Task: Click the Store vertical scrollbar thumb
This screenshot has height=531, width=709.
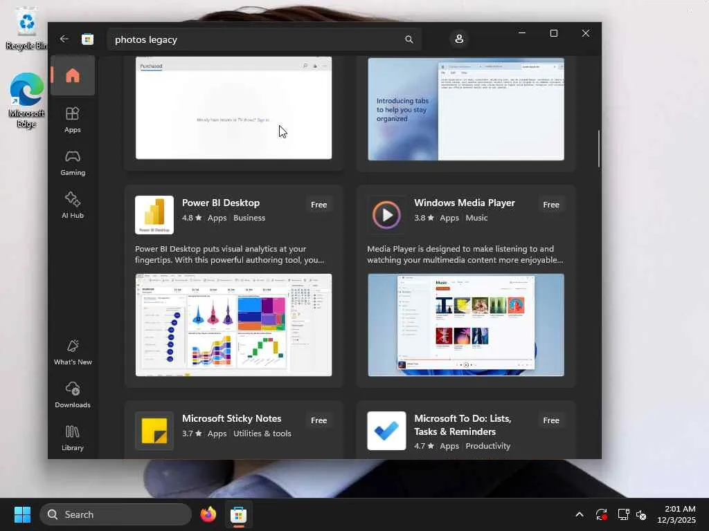Action: 599,149
